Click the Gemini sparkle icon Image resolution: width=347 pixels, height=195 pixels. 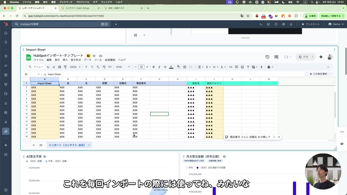click(x=321, y=57)
